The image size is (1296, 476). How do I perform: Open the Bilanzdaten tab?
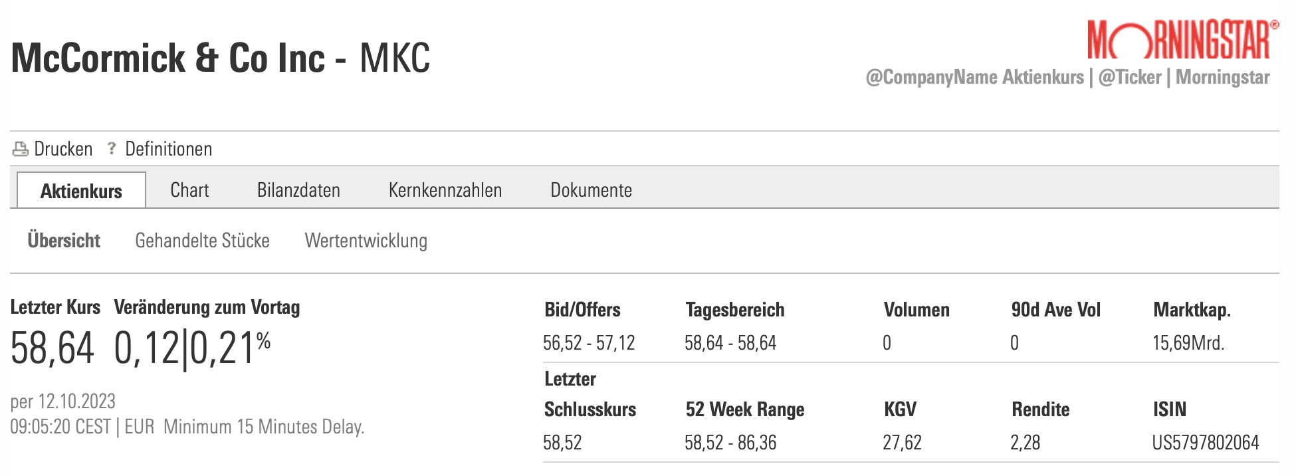point(298,190)
